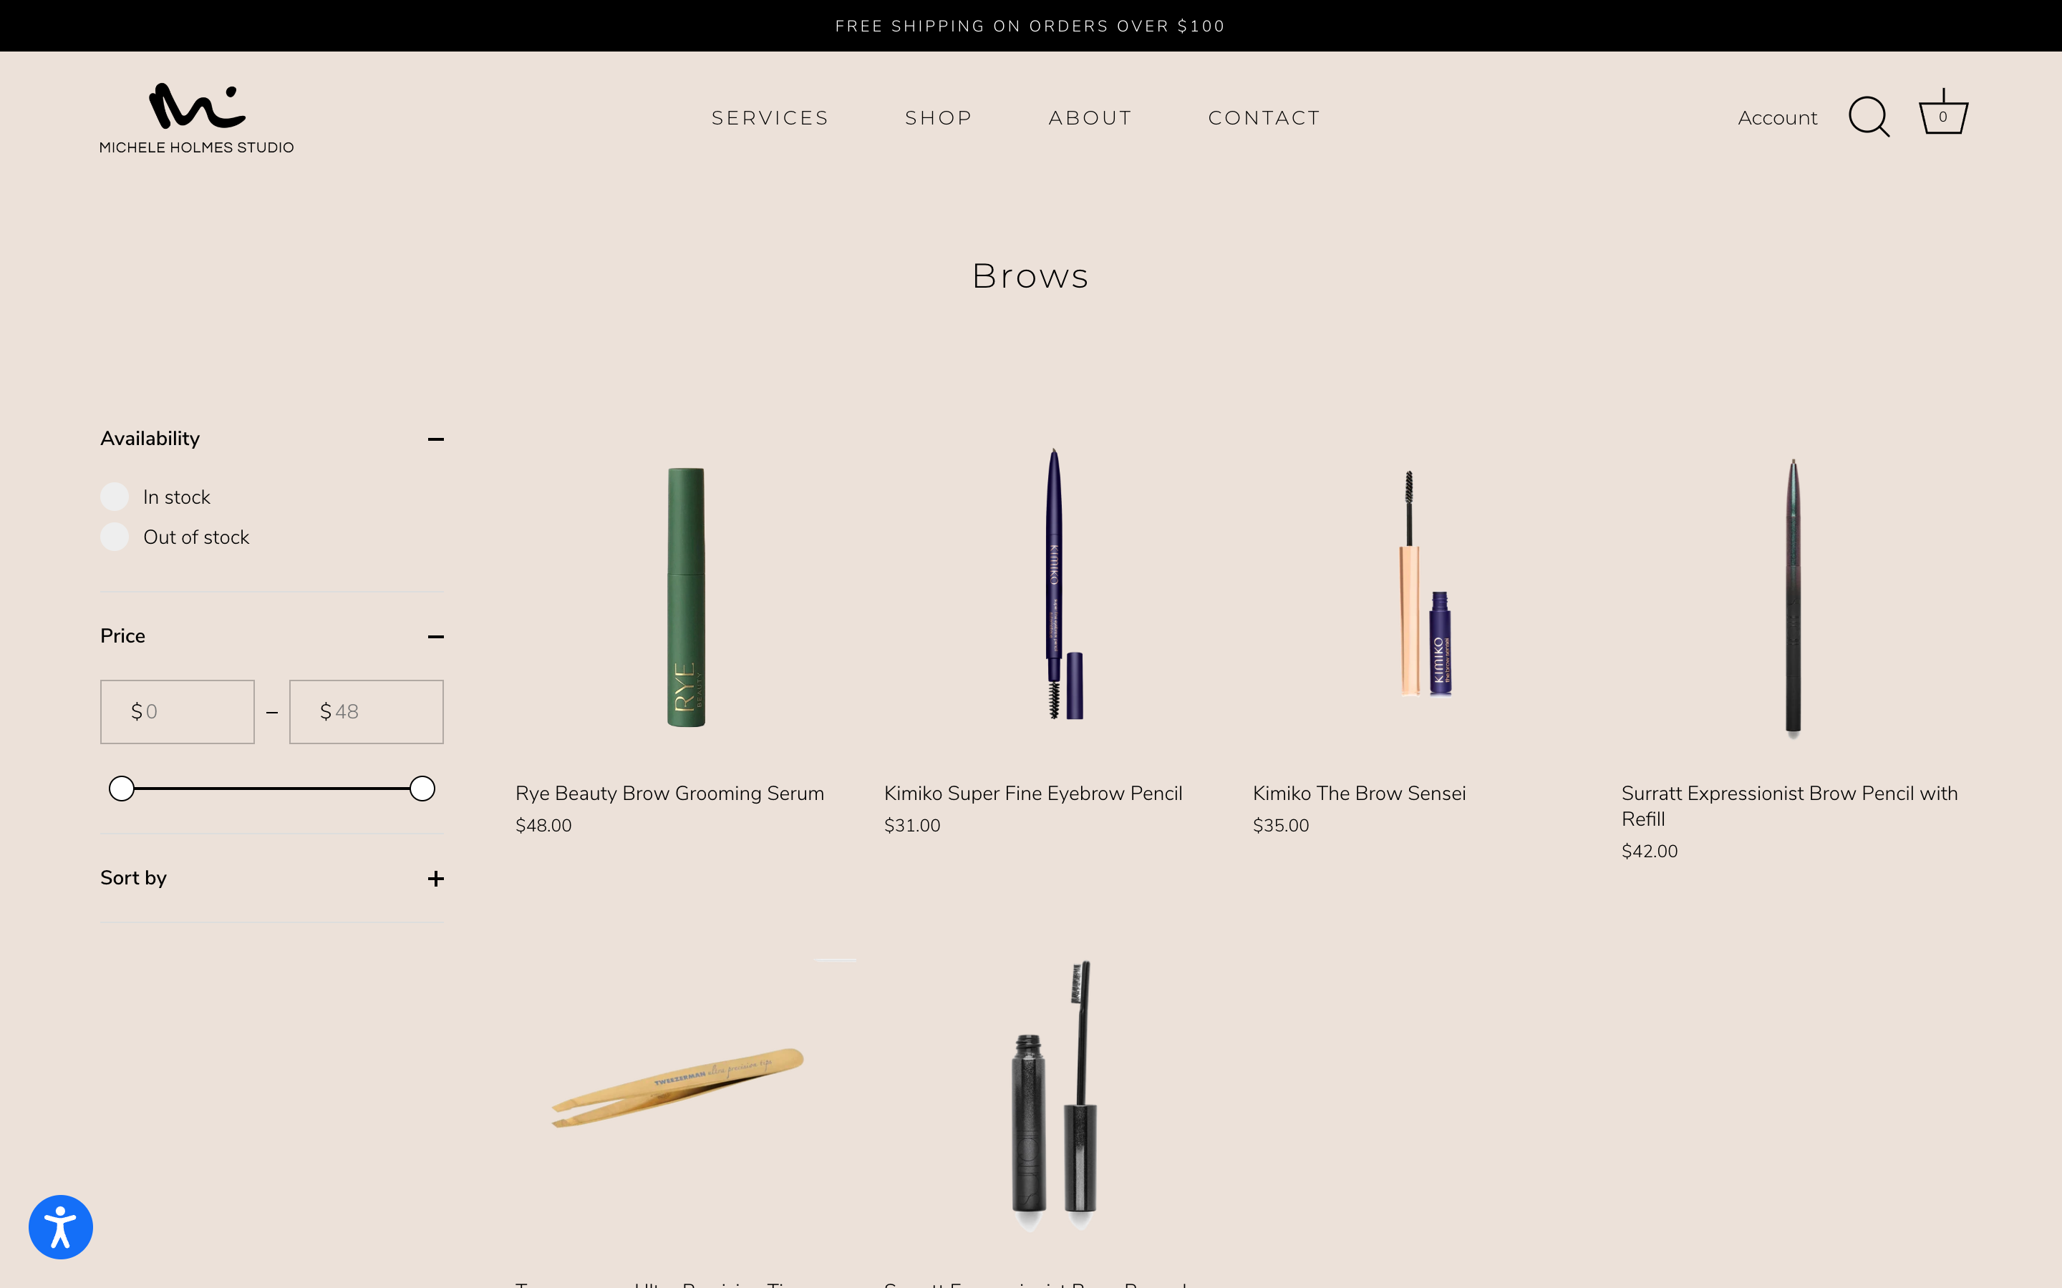Expand the Sort by section
The height and width of the screenshot is (1288, 2062).
pos(435,877)
